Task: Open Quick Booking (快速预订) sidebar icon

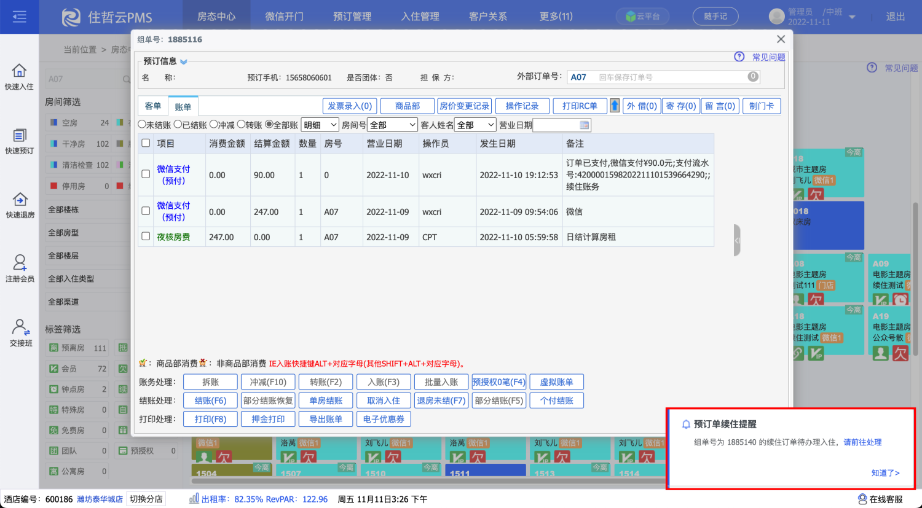Action: (x=20, y=141)
